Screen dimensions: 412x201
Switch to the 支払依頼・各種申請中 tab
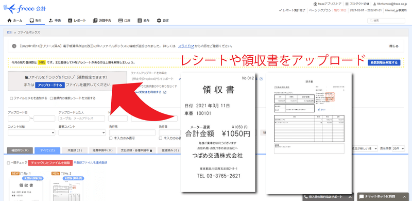[x=136, y=150]
